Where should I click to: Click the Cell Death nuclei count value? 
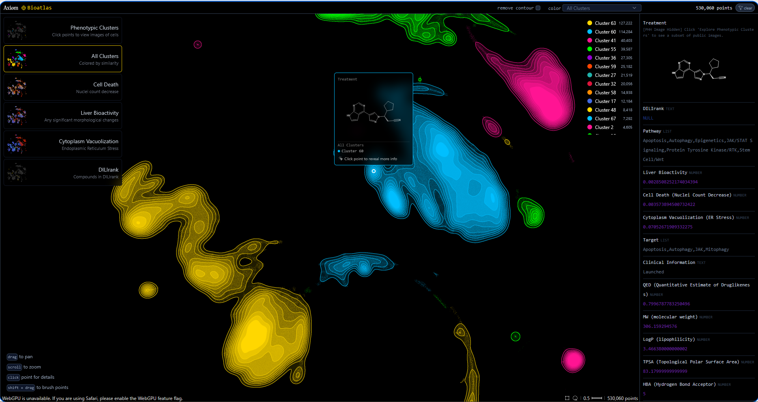click(x=669, y=204)
